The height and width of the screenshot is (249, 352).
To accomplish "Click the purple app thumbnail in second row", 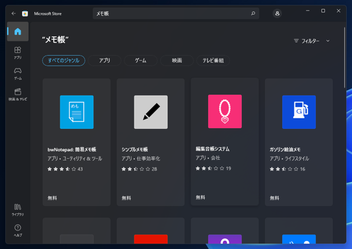I will (x=225, y=239).
